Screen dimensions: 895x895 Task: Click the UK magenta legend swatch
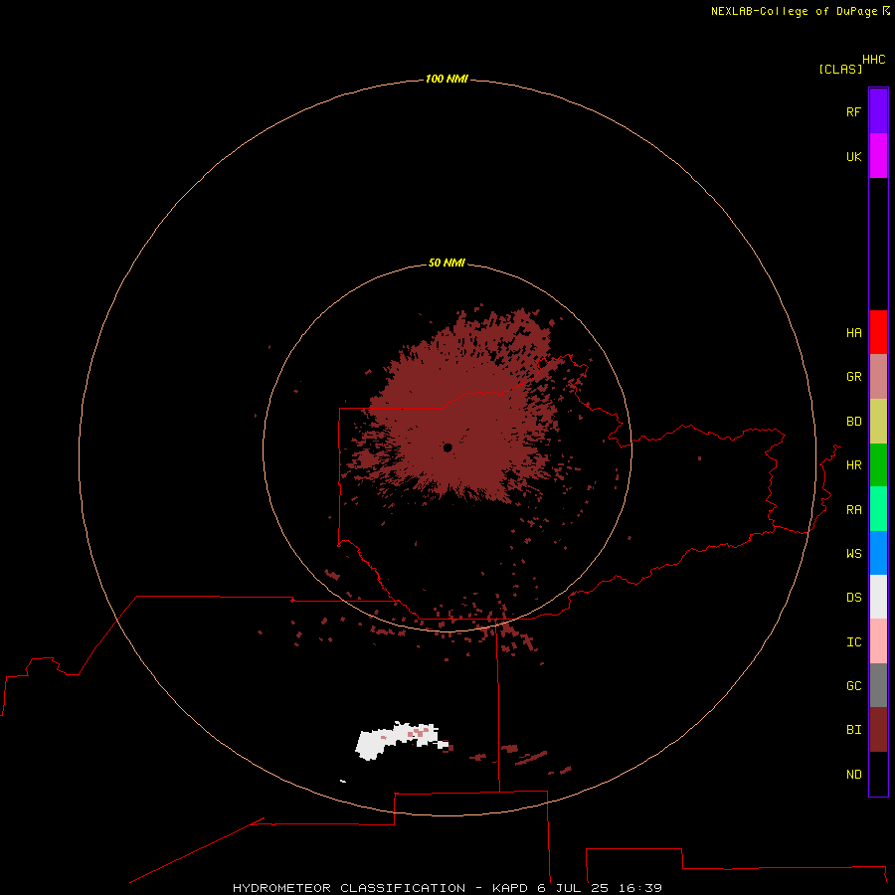tap(878, 156)
